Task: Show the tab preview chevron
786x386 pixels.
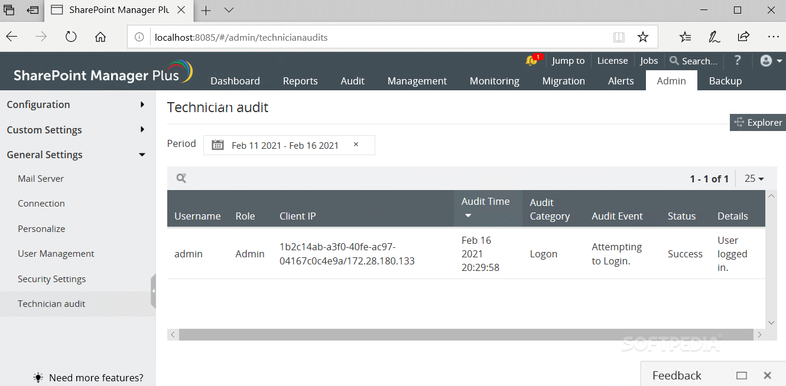Action: (229, 10)
